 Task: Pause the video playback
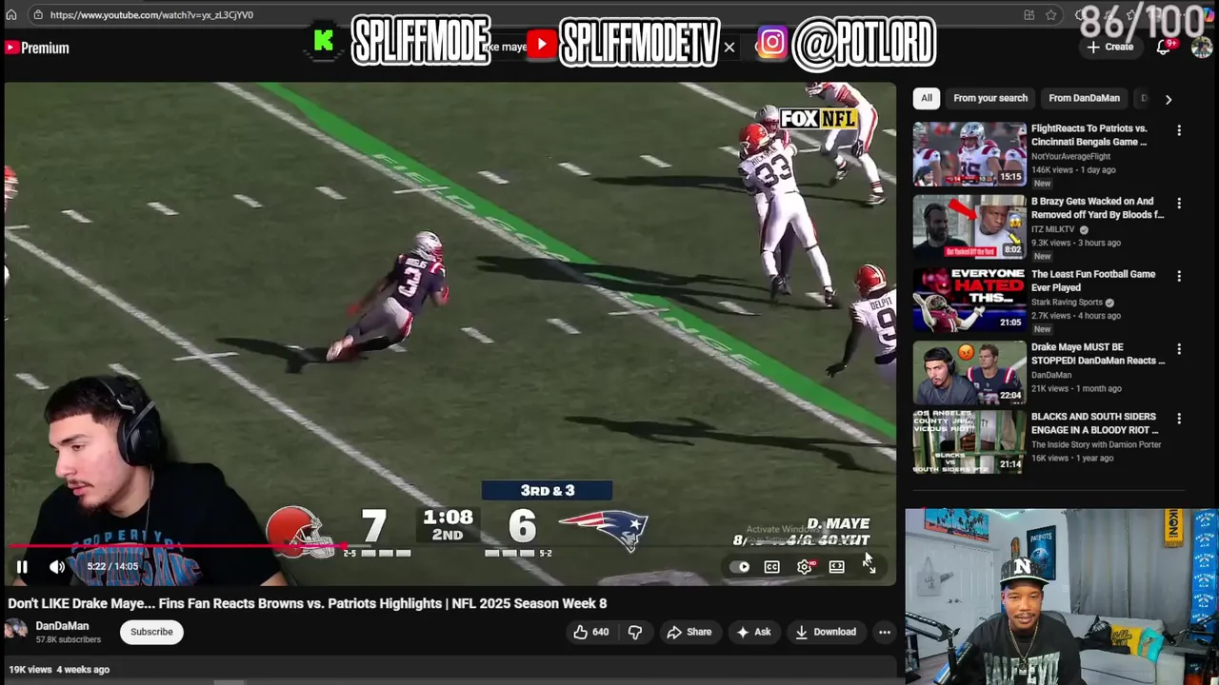click(x=22, y=567)
